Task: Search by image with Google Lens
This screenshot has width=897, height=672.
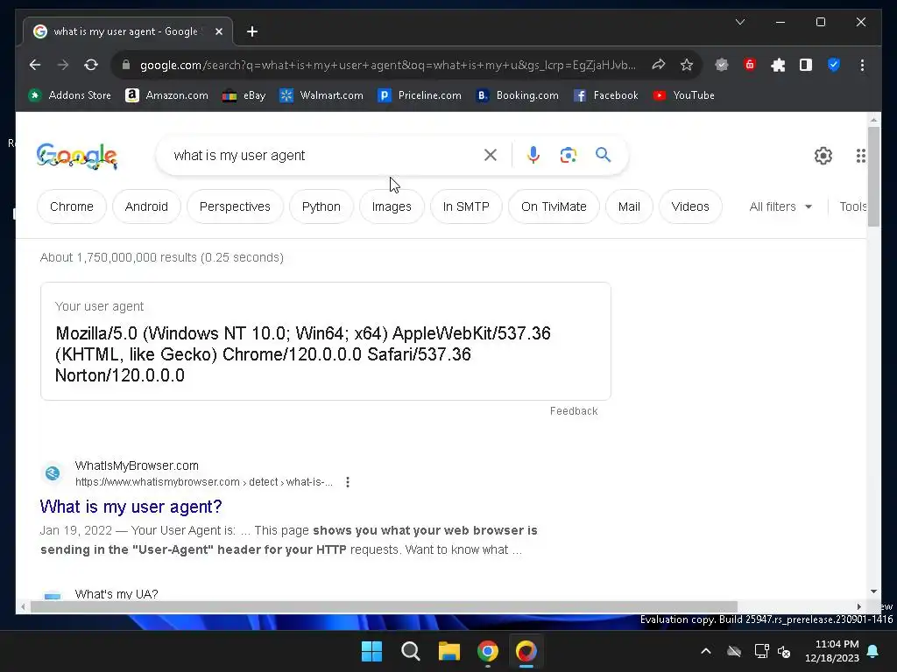Action: click(x=568, y=155)
